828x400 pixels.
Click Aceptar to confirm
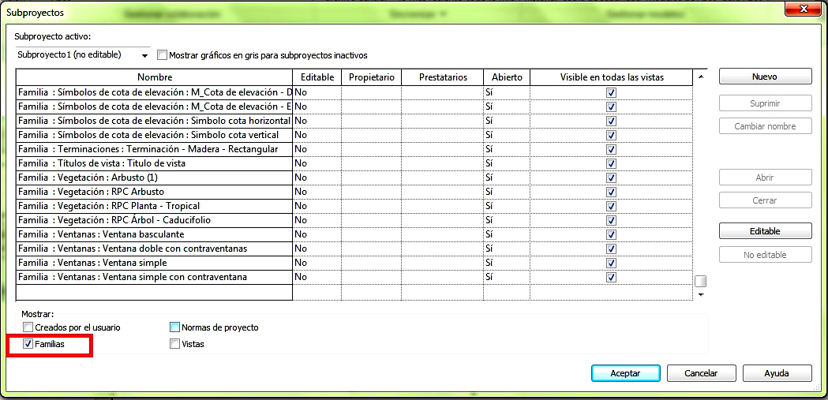coord(624,373)
